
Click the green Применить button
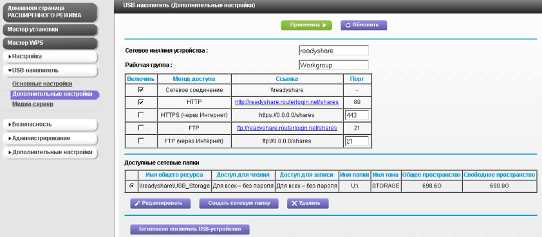tap(306, 25)
